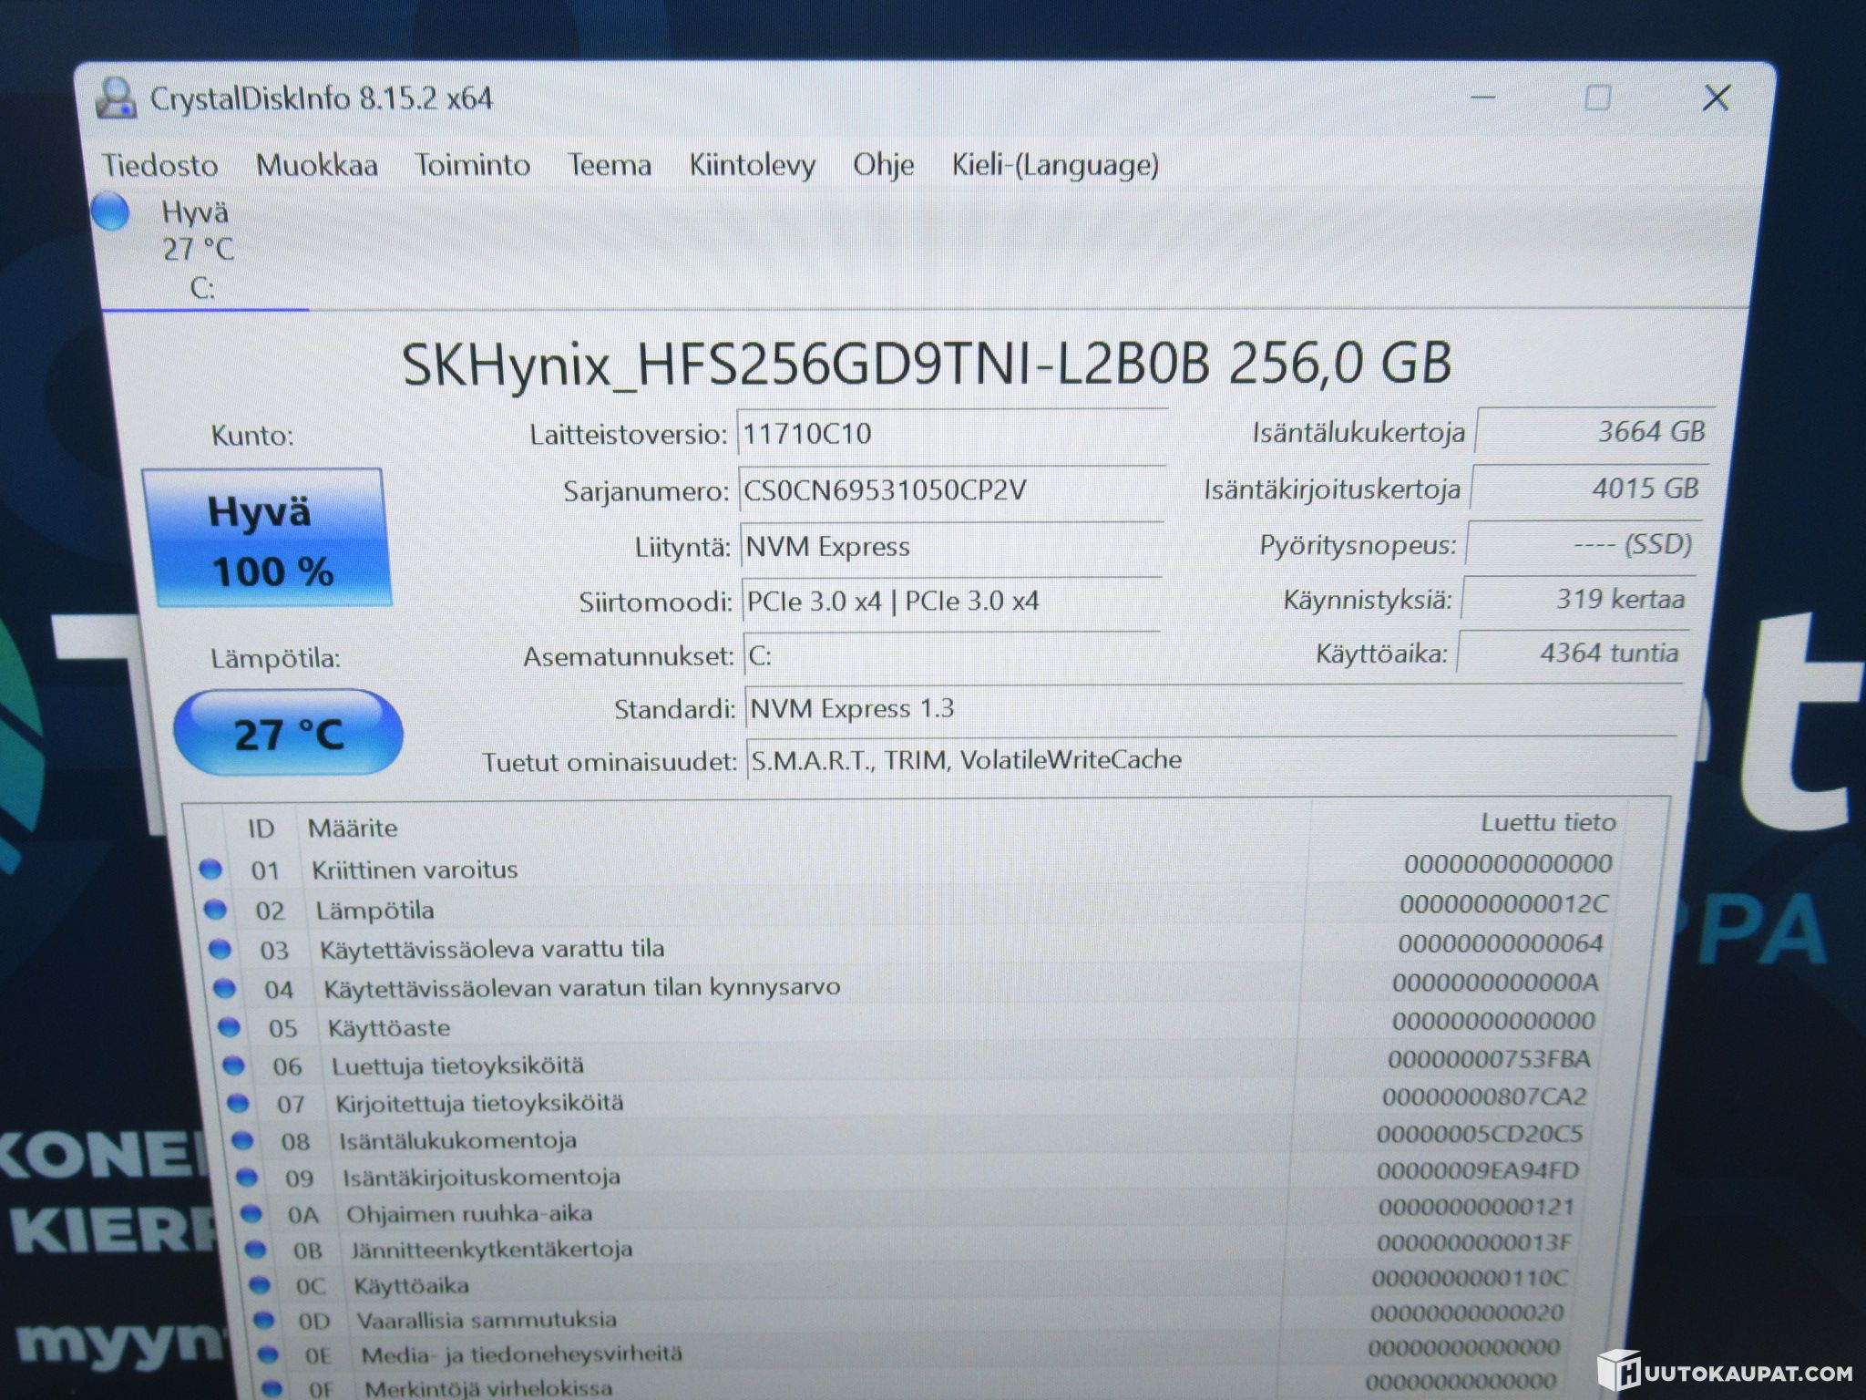Click status dot of row 0C Käyttöaika

260,1285
